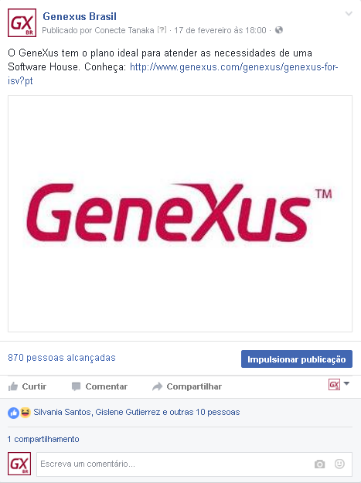Click the Compartilhar share arrow button

187,386
